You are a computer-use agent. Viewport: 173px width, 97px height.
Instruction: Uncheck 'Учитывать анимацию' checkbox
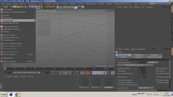click(139, 80)
